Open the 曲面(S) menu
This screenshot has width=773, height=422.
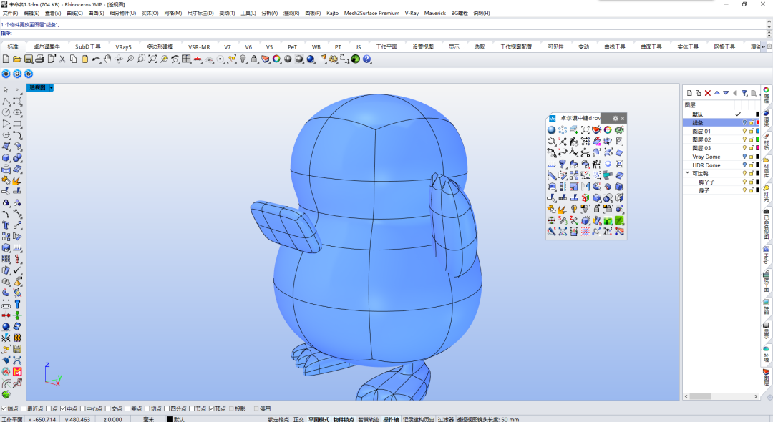tap(96, 14)
